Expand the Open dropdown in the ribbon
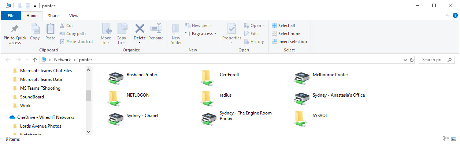460x144 pixels. click(x=255, y=26)
